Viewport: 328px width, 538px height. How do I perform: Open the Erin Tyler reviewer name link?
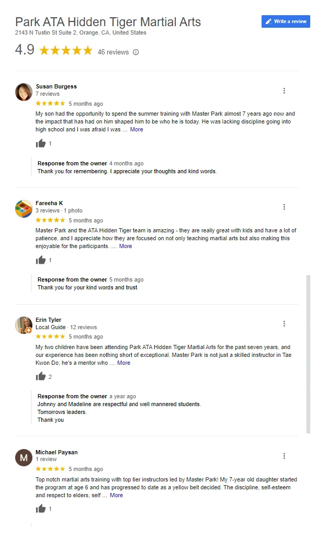[48, 320]
